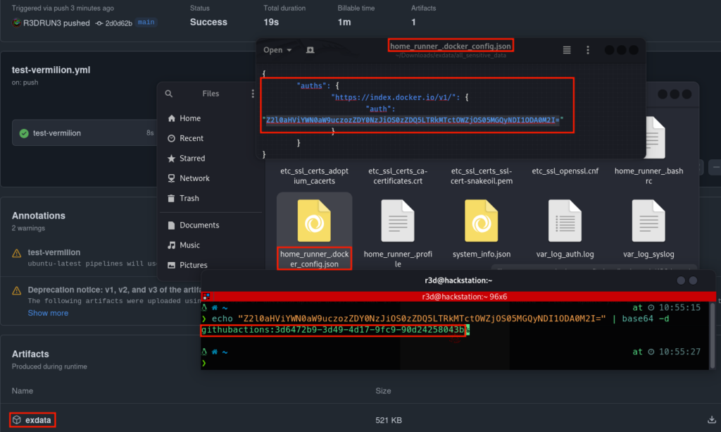Screen dimensions: 721x432
Task: Click the base64 auth string in editor
Action: click(x=413, y=120)
